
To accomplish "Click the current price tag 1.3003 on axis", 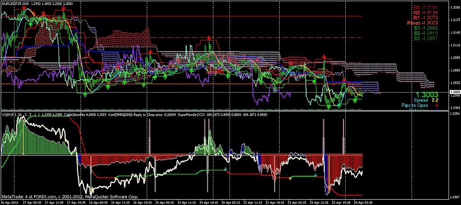I will click(455, 92).
